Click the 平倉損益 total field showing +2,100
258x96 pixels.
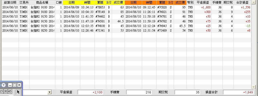coord(90,92)
